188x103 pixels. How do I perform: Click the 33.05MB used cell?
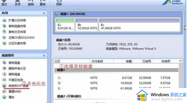pos(145,83)
